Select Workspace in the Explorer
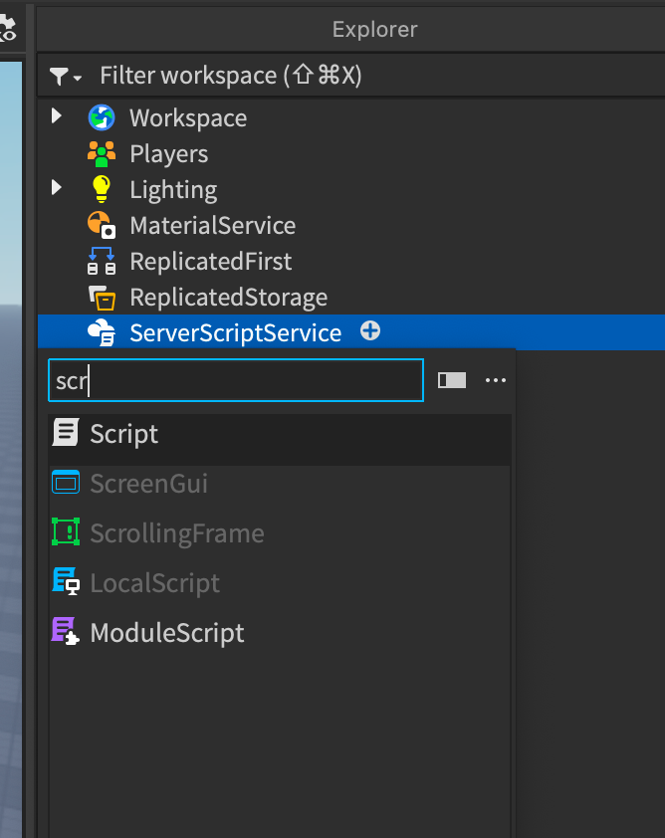The image size is (665, 838). [x=188, y=118]
